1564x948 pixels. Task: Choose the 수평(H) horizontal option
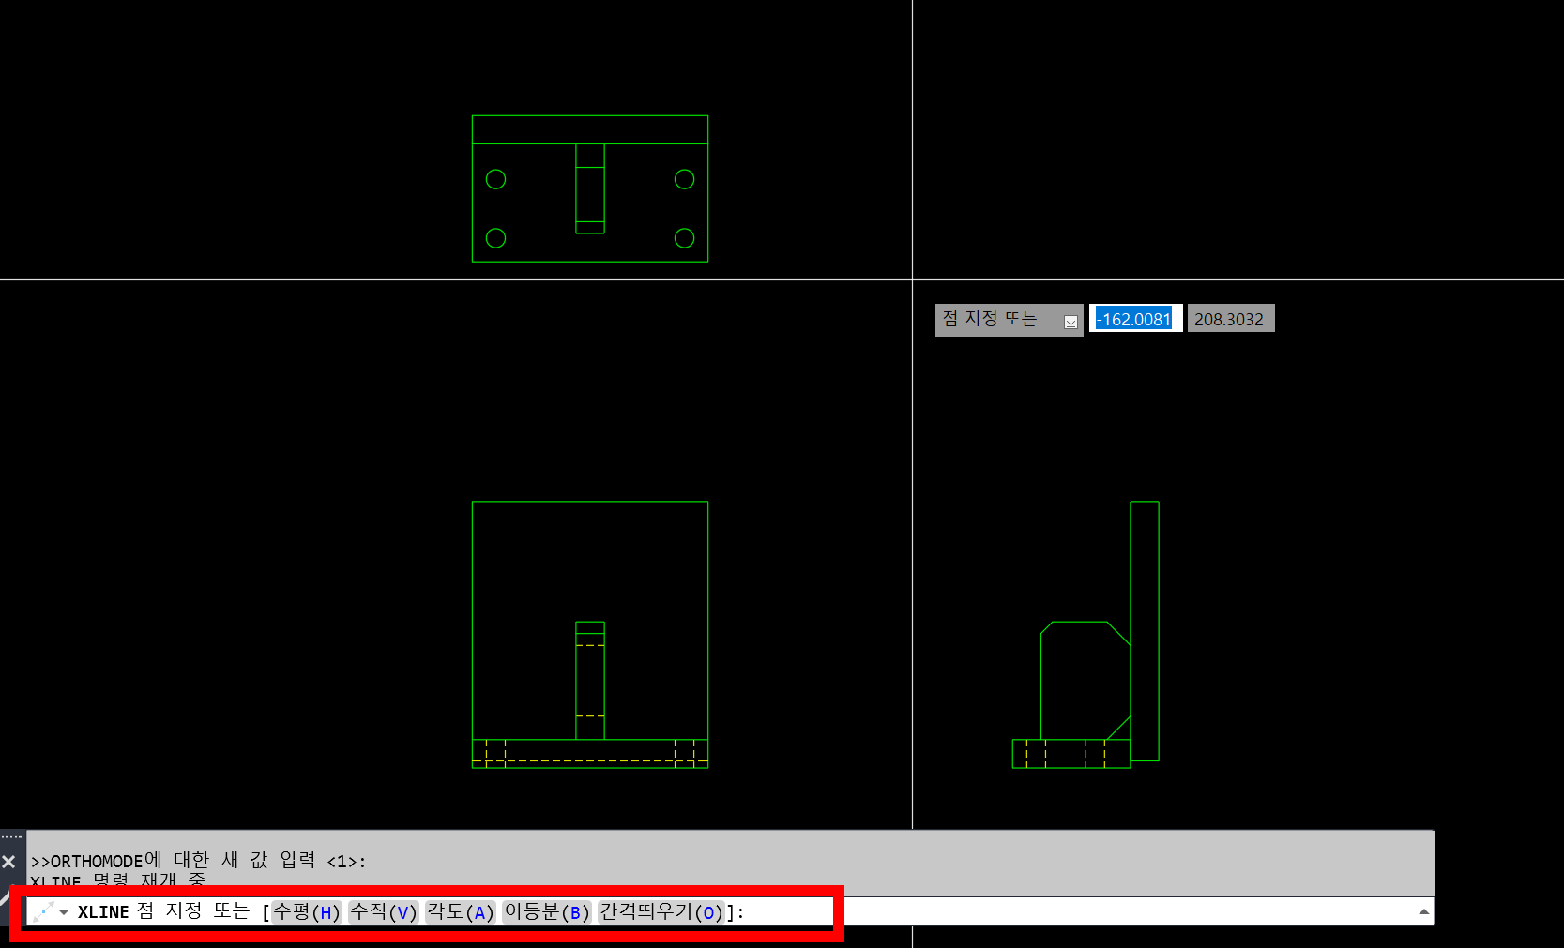click(x=307, y=911)
